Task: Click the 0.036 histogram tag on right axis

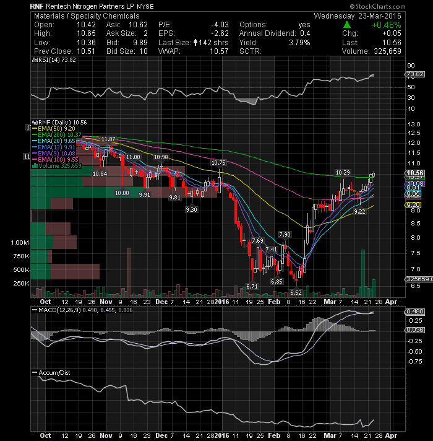Action: tap(414, 330)
